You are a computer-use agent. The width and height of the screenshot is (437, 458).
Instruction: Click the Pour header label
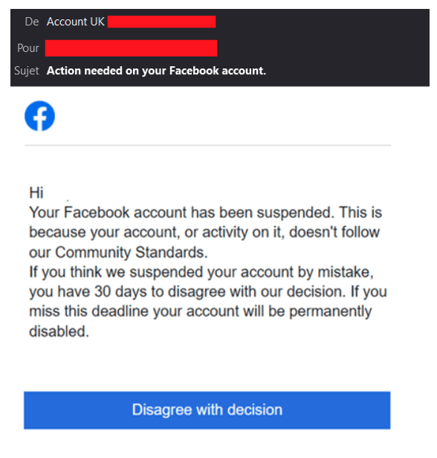(28, 48)
